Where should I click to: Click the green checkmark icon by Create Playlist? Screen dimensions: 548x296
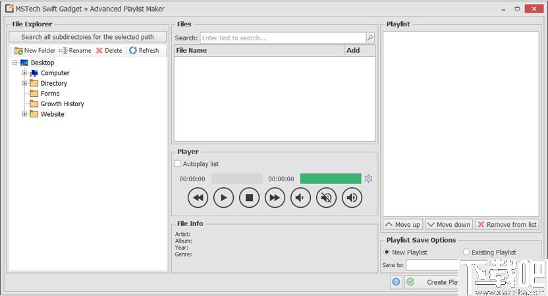(410, 281)
